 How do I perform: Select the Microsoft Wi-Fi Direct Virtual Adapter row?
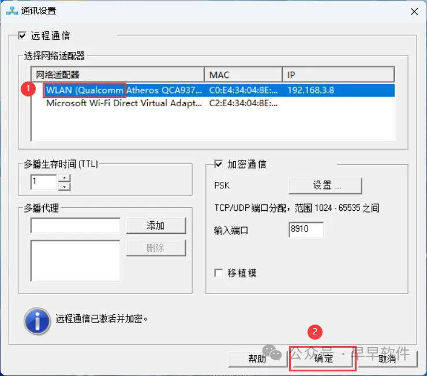(x=213, y=103)
